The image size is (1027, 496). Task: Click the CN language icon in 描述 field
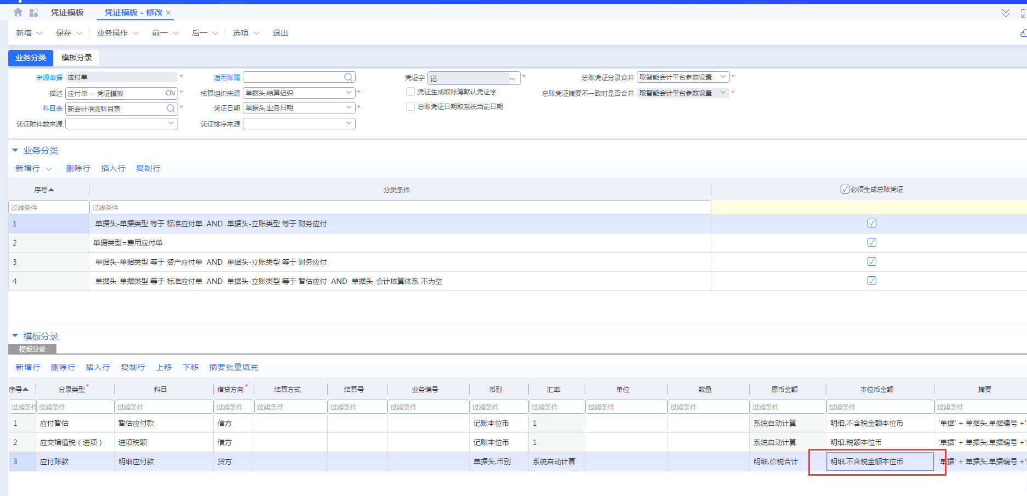coord(170,93)
